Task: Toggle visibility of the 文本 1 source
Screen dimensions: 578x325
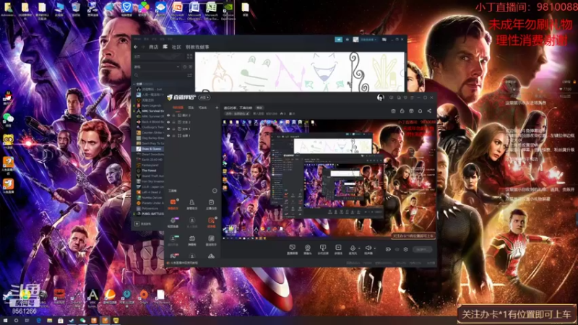Action: [168, 129]
